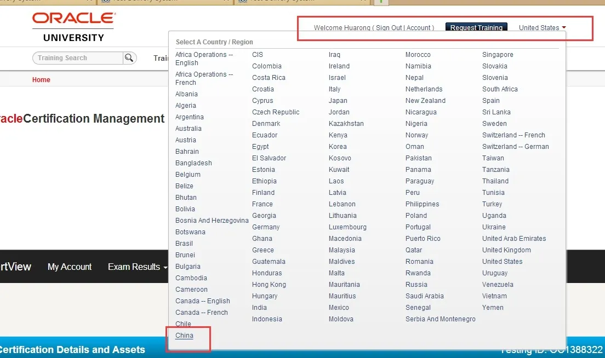This screenshot has height=358, width=605.
Task: Choose New Zealand in the list
Action: (x=425, y=101)
